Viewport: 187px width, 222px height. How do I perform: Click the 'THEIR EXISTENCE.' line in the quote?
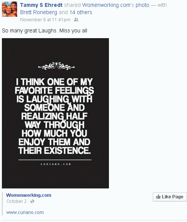54,150
